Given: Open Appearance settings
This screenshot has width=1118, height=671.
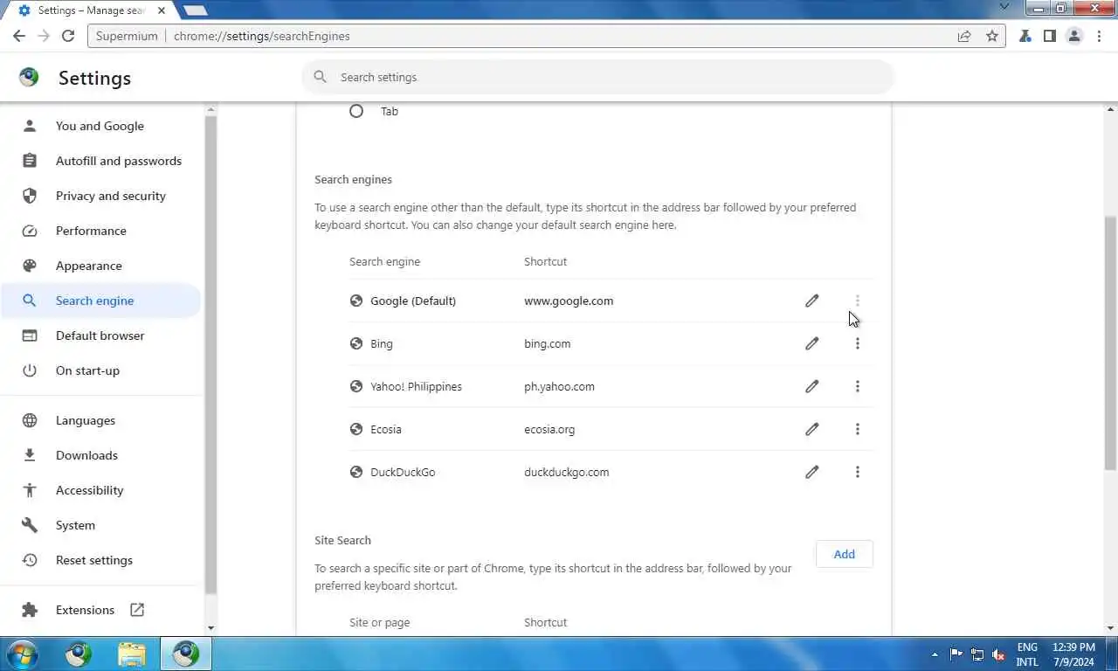Looking at the screenshot, I should (100, 266).
